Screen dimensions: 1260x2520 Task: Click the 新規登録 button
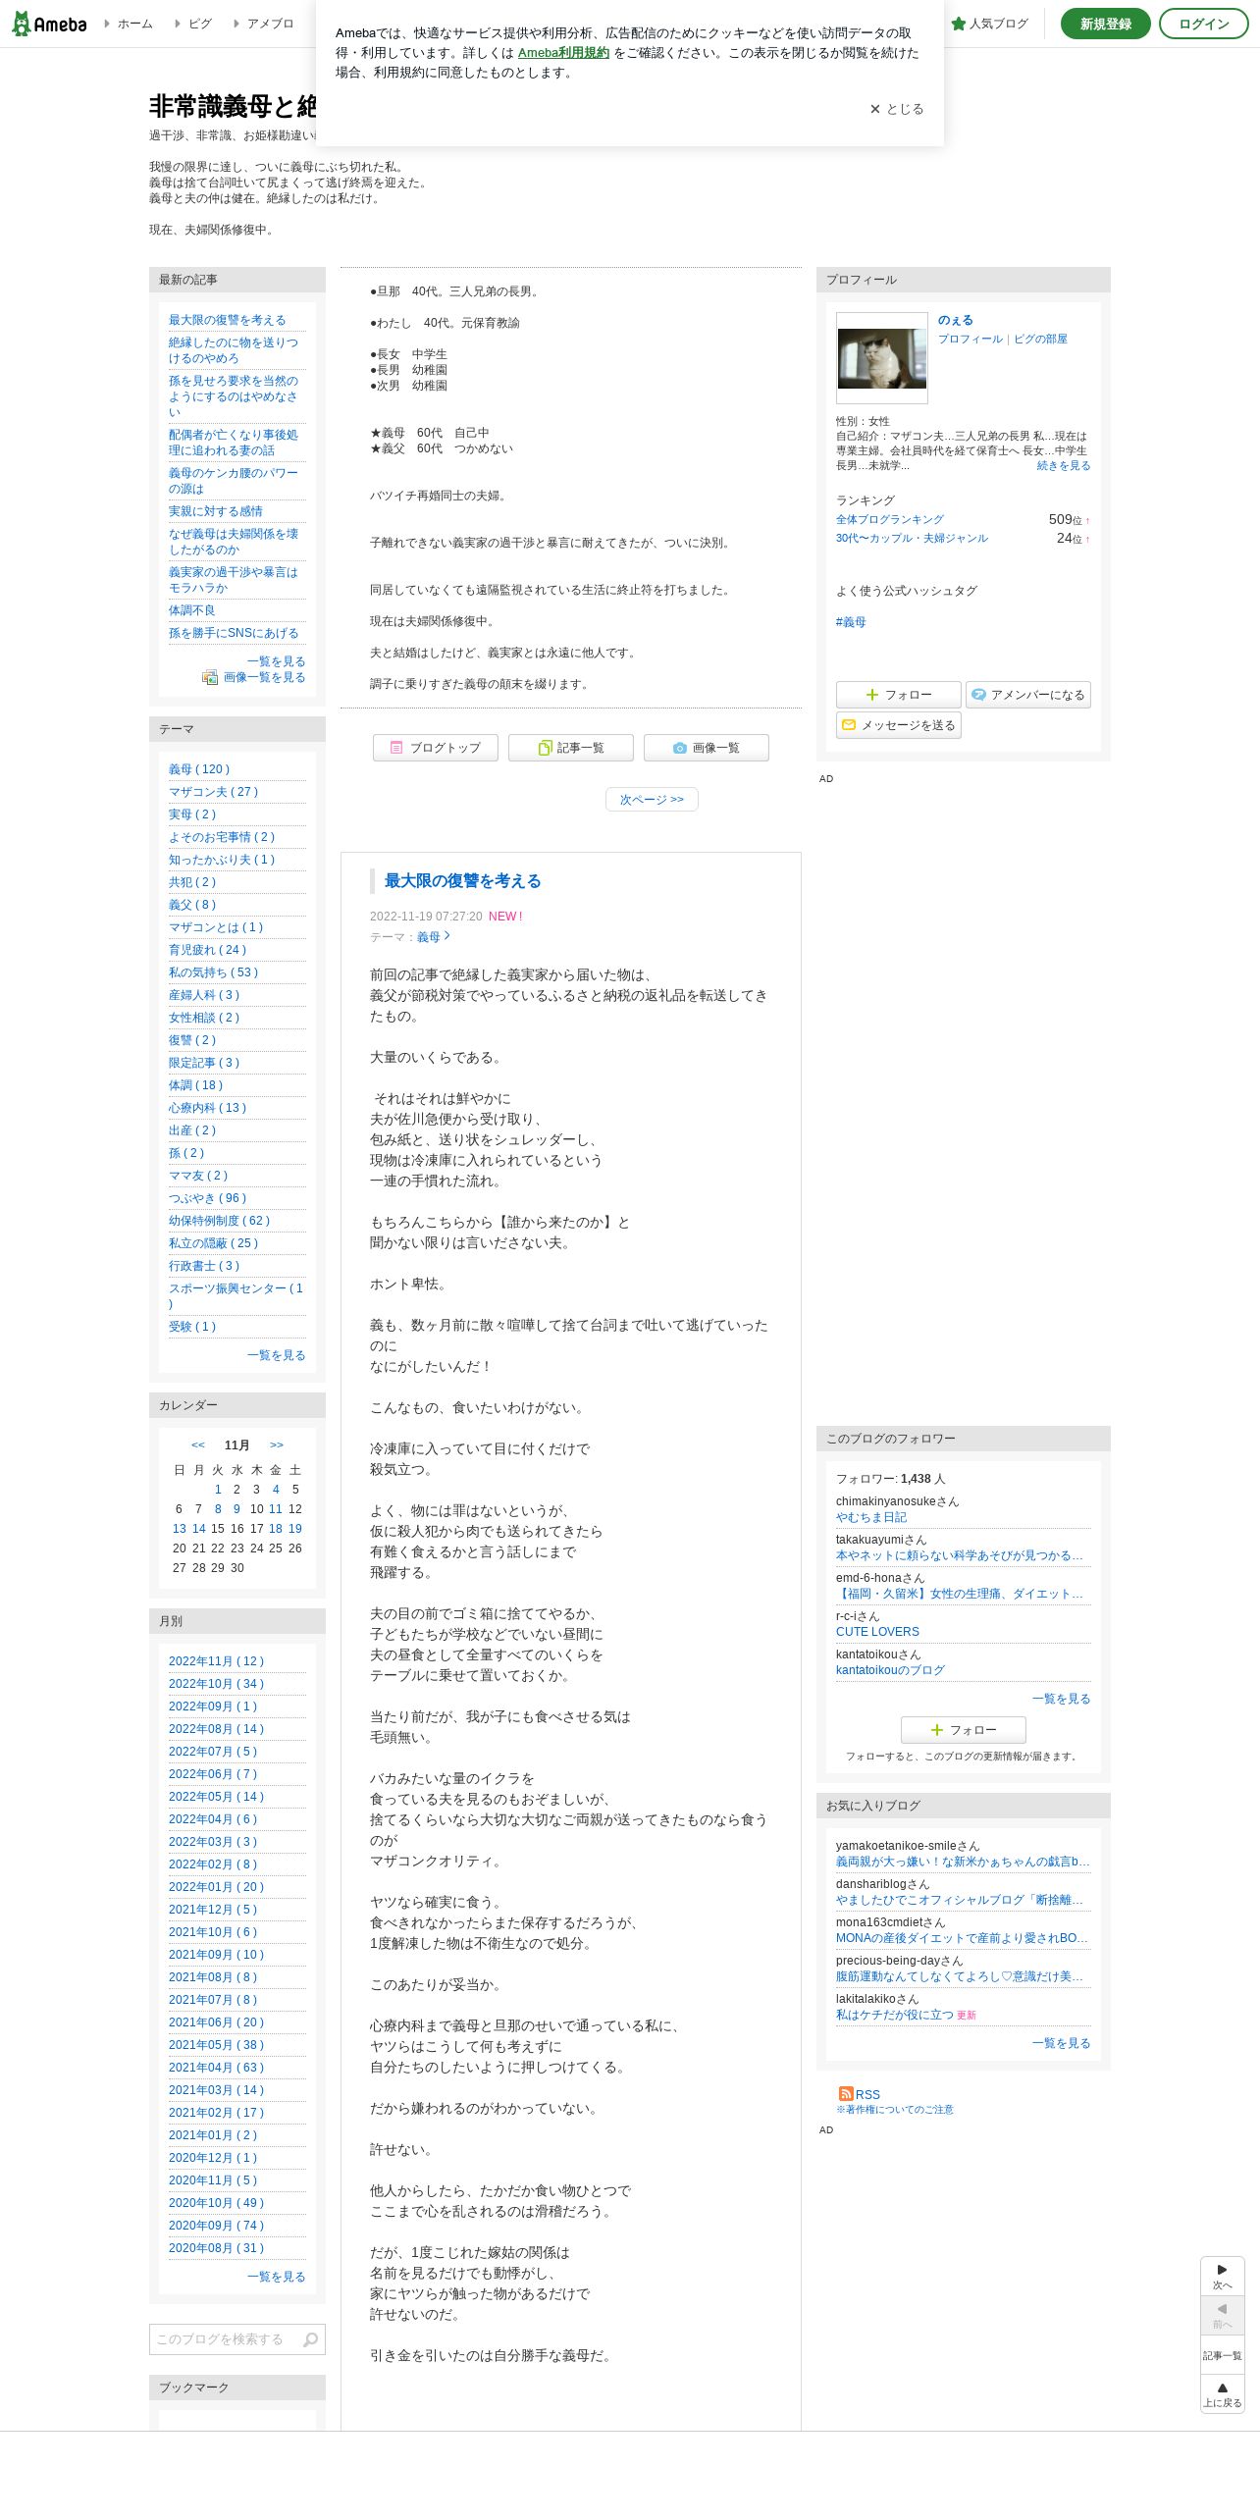coord(1105,24)
